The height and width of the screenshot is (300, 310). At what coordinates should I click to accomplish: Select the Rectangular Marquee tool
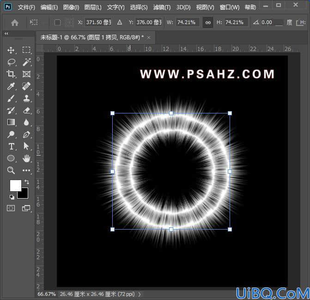coord(26,50)
